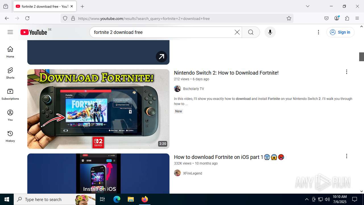Viewport: 364px width, 205px height.
Task: Click Firefox icon on taskbar
Action: [x=145, y=199]
